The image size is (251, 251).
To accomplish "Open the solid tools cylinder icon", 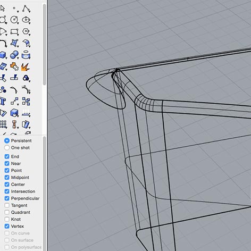I will [x=26, y=55].
